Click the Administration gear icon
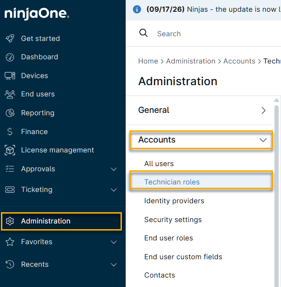This screenshot has height=287, width=281. (x=10, y=221)
